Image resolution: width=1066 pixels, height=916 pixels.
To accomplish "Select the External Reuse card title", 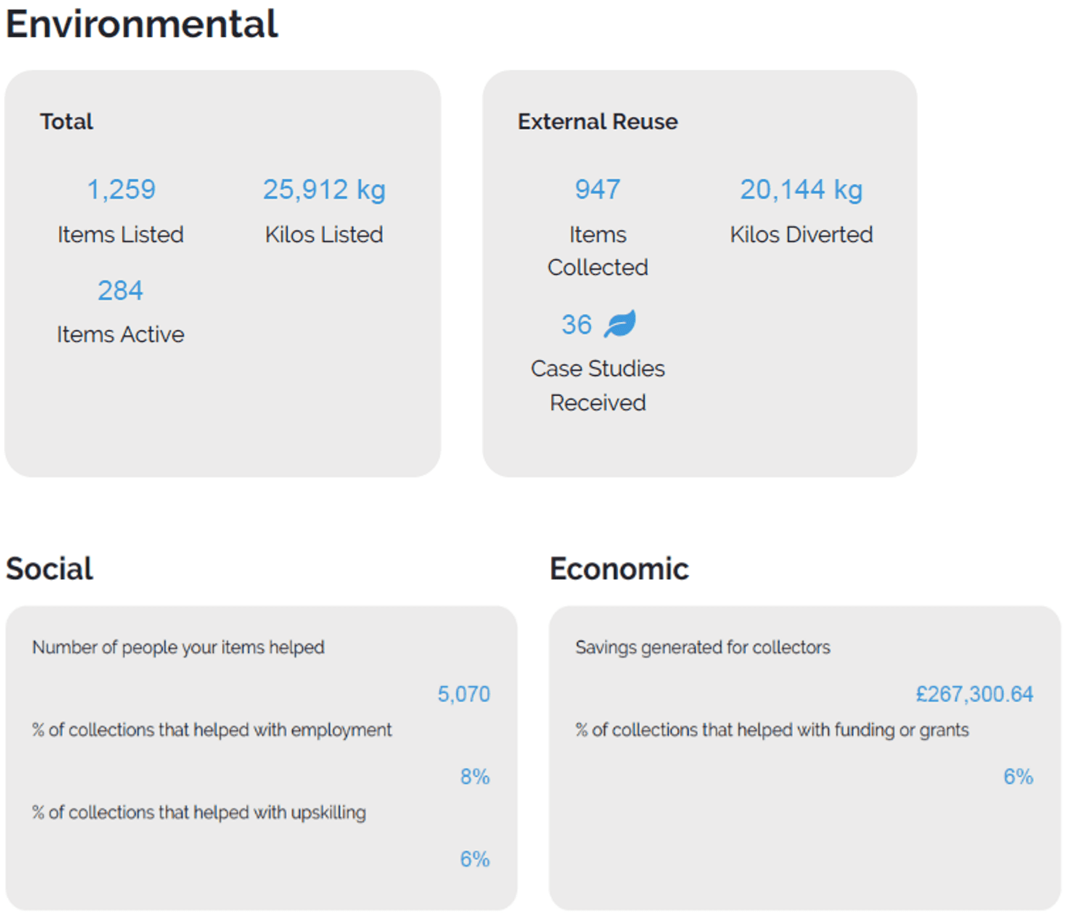I will coord(597,122).
